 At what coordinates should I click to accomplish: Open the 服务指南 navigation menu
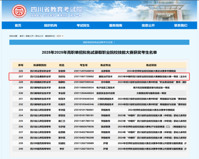pos(116,26)
